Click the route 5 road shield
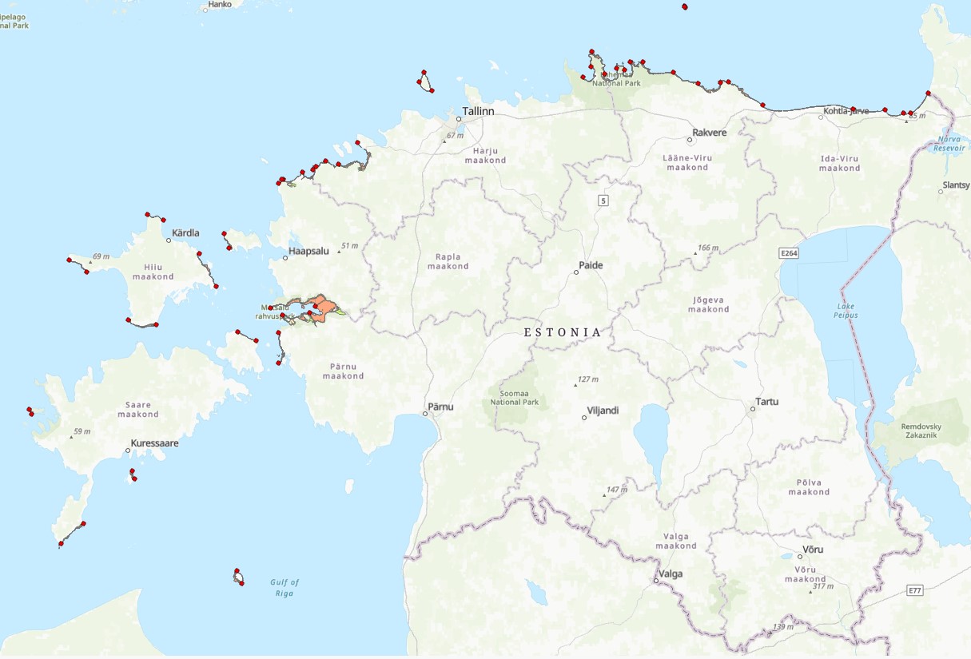This screenshot has width=971, height=659. point(603,200)
